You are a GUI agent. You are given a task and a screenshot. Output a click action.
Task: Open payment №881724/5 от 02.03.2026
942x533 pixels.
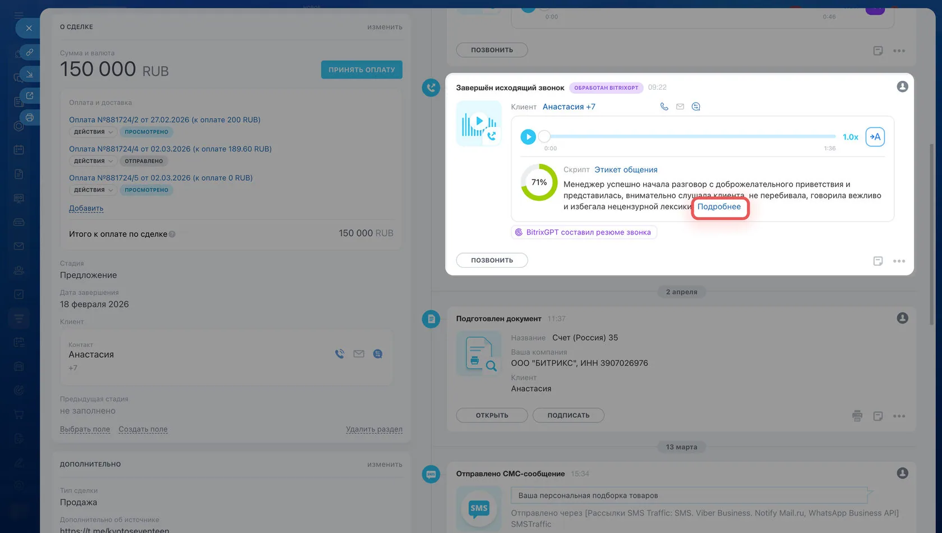click(161, 178)
